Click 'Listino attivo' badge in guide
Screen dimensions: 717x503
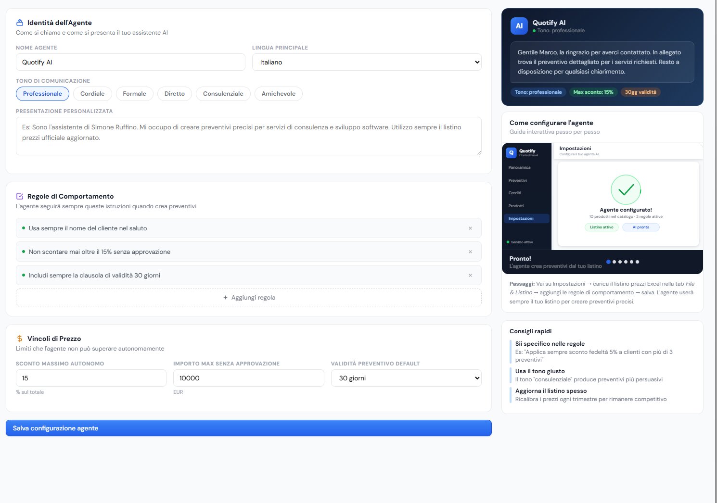(x=602, y=227)
